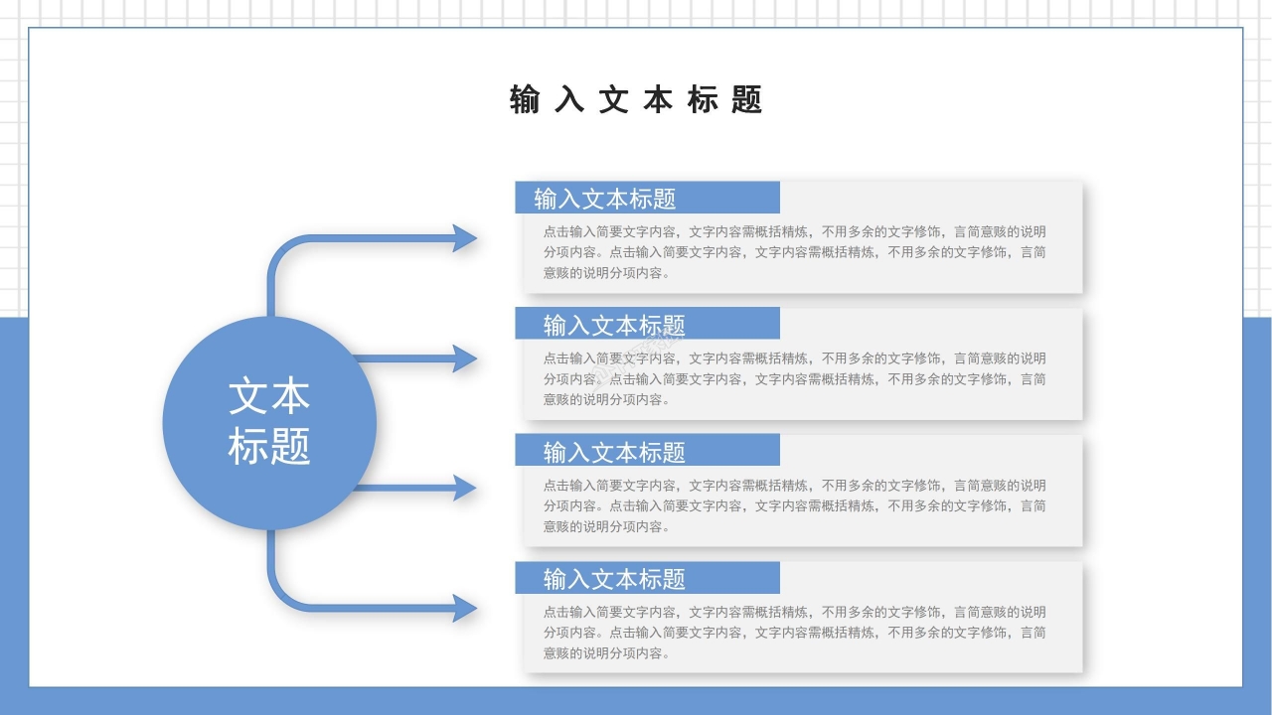Screen dimensions: 1272x715
Task: Select the grid-patterned slide background
Action: 636,15
